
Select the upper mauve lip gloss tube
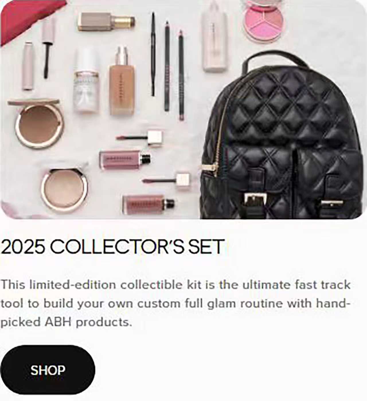(x=125, y=158)
